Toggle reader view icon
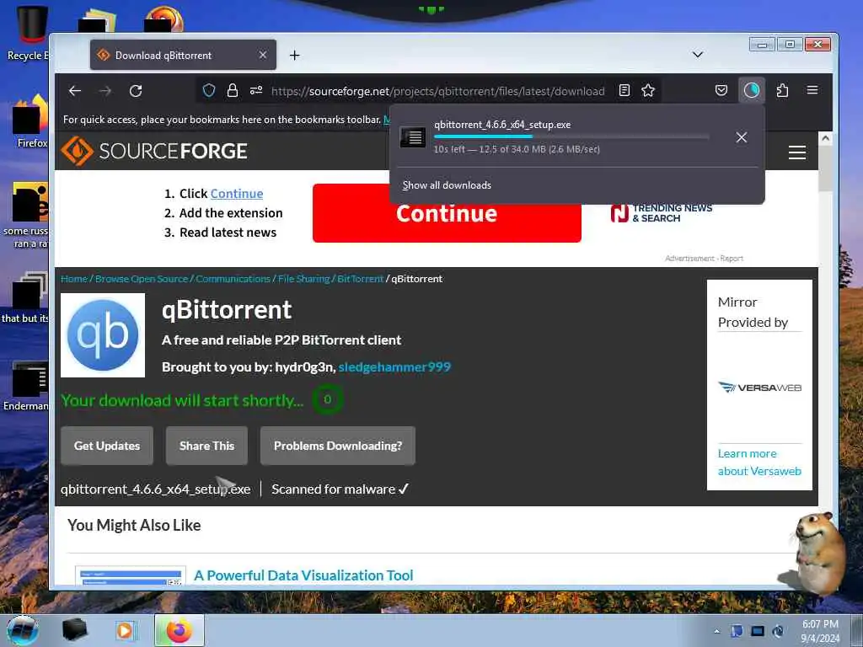863x647 pixels. (624, 90)
